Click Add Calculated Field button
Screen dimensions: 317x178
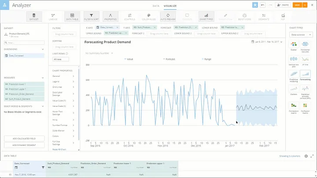coord(24,138)
